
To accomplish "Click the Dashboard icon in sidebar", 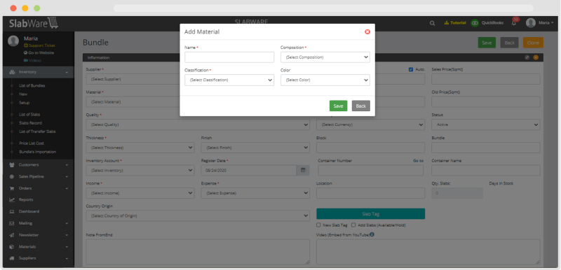I will [12, 211].
